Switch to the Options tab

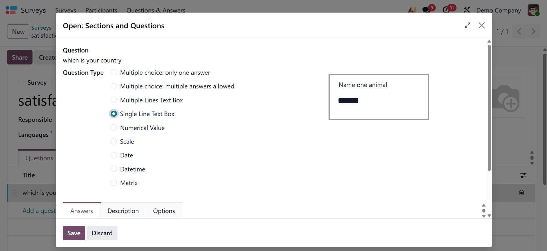click(x=164, y=211)
